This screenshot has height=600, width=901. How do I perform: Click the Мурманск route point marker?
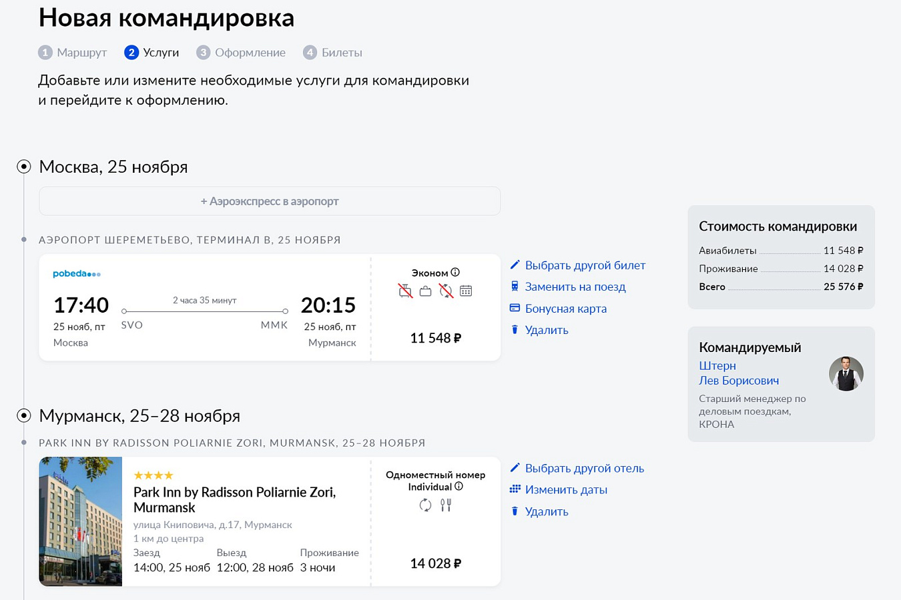coord(24,415)
